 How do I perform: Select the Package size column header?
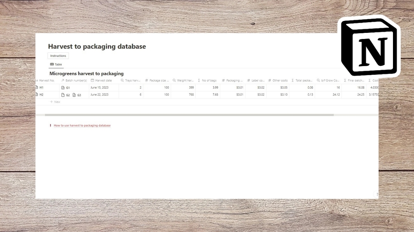[158, 80]
